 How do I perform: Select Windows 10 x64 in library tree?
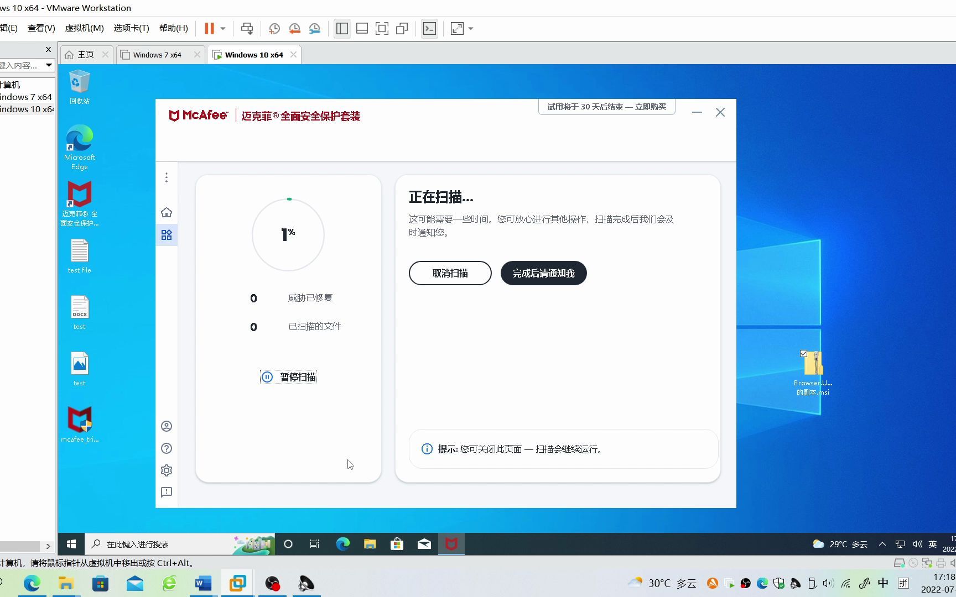pyautogui.click(x=27, y=109)
